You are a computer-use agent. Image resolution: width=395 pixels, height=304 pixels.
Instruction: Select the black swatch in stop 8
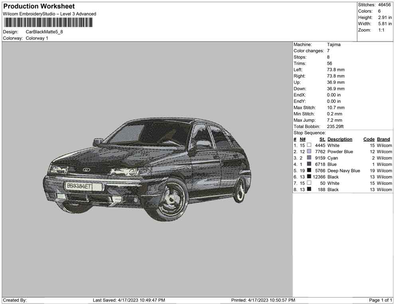[x=309, y=190]
